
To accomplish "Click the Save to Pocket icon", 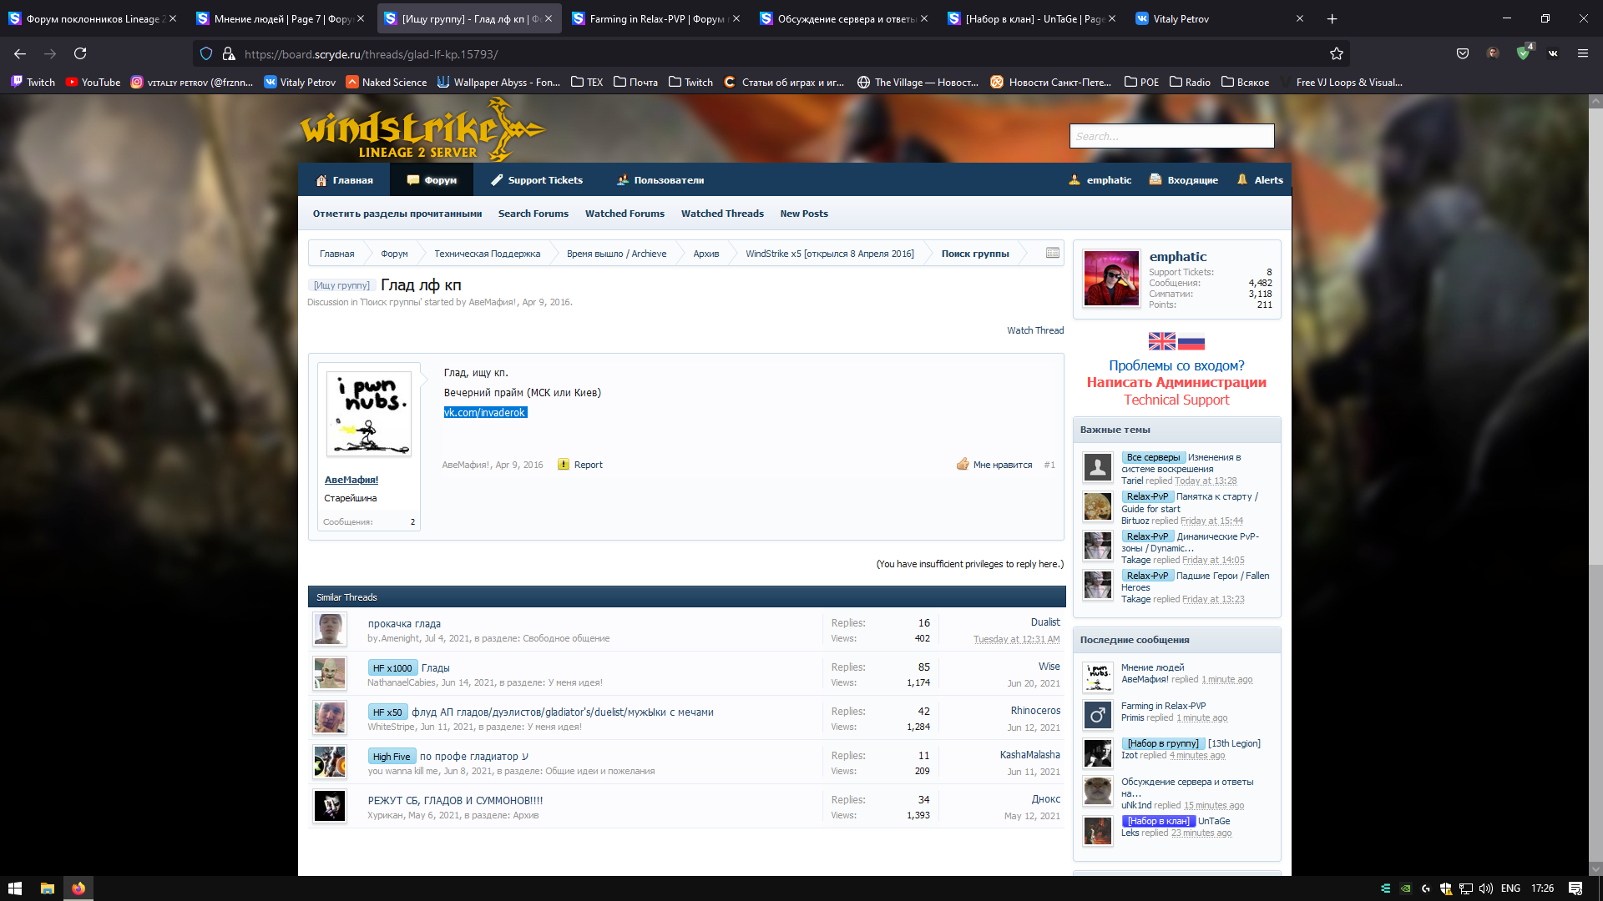I will [x=1463, y=53].
